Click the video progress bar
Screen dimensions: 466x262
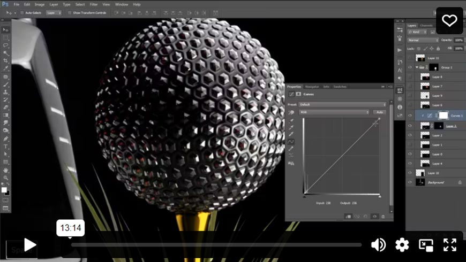(214, 245)
